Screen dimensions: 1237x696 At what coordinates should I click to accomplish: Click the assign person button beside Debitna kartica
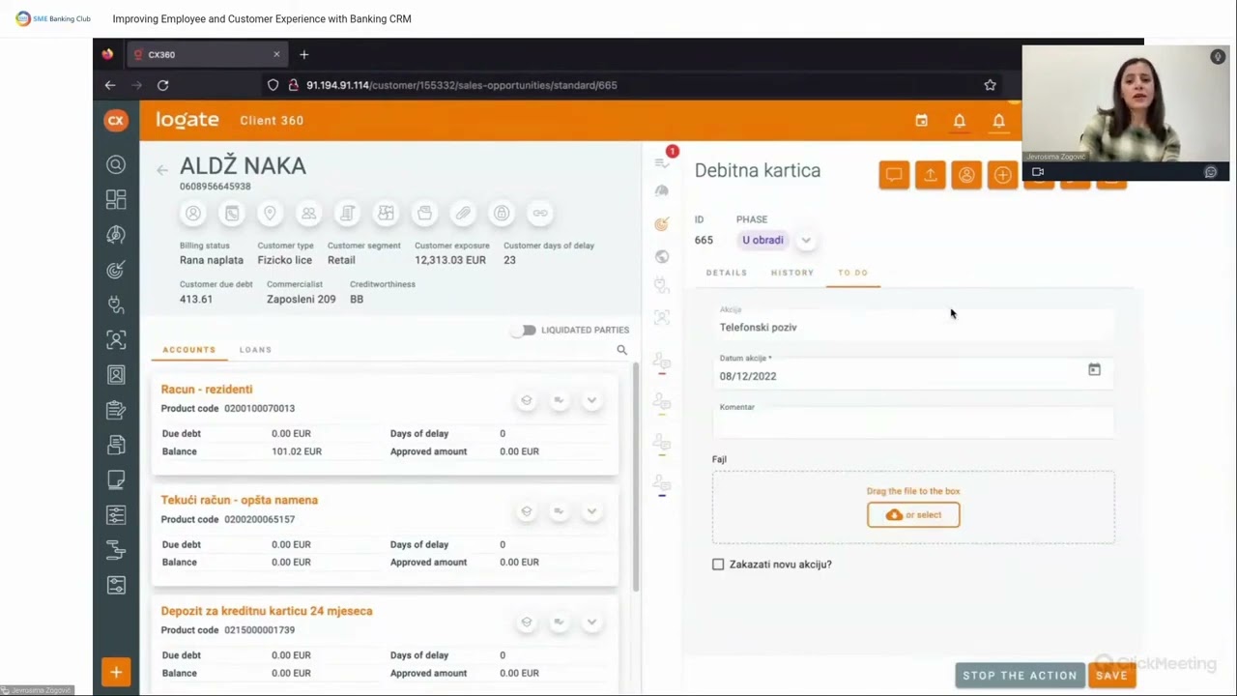pos(966,175)
